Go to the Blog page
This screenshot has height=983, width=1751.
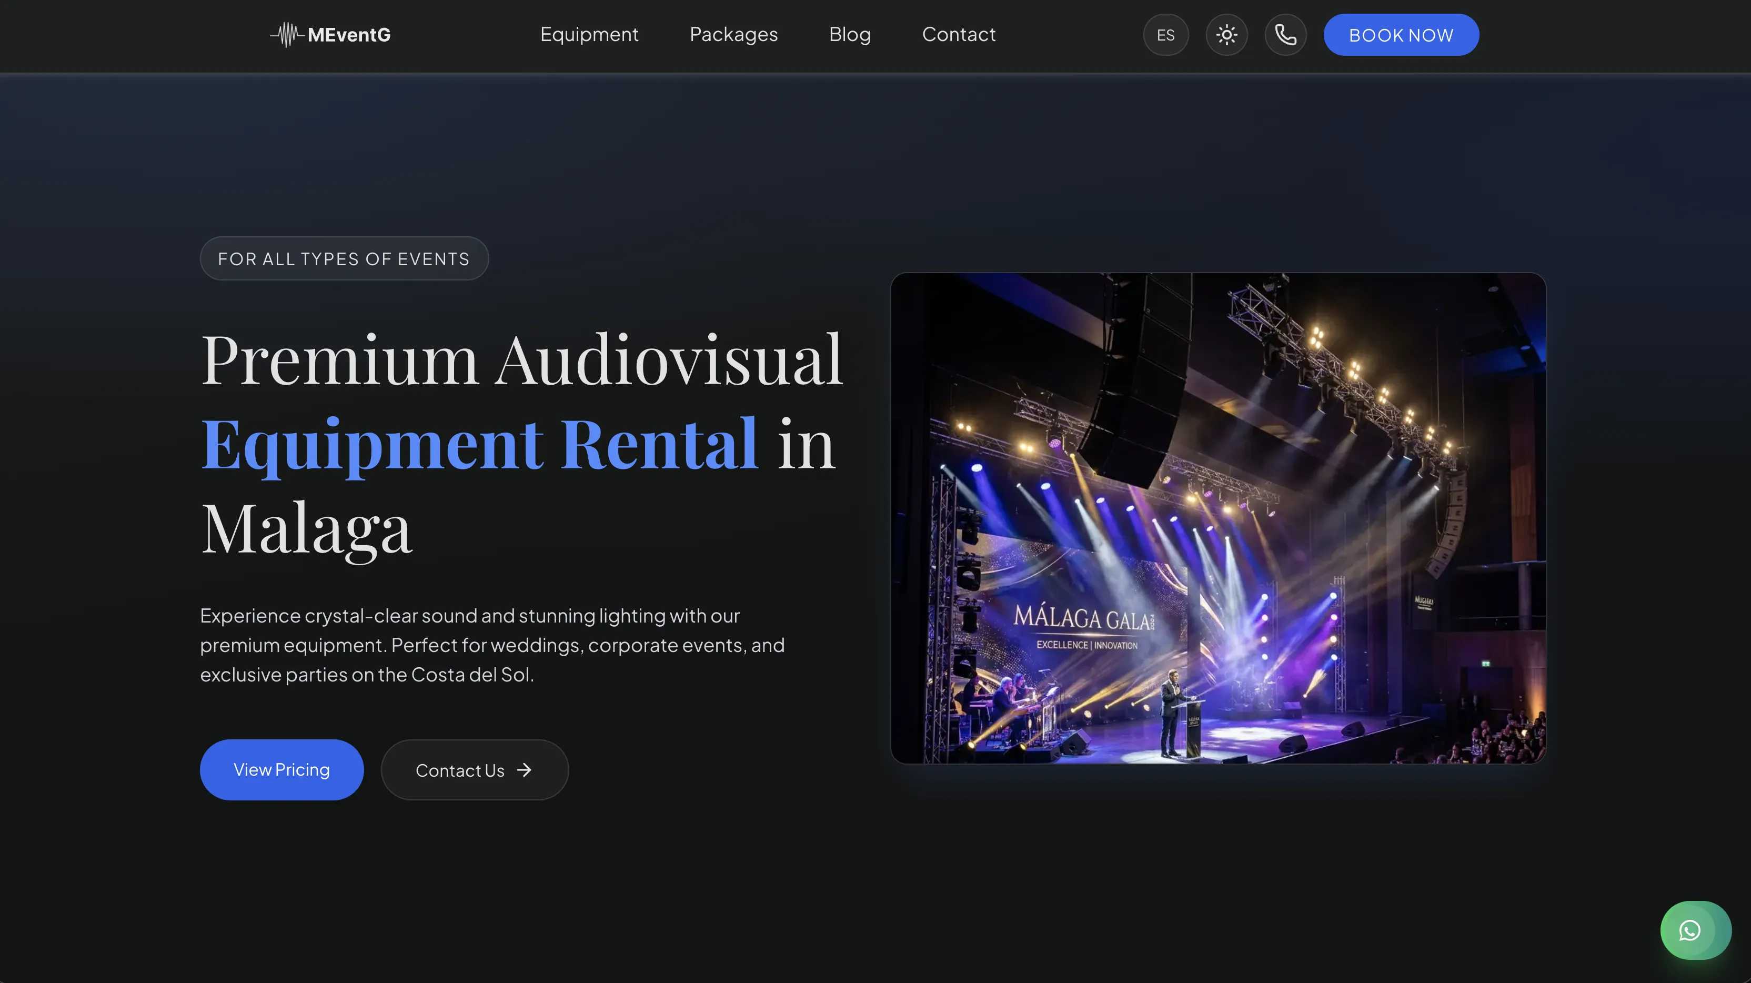[x=850, y=34]
